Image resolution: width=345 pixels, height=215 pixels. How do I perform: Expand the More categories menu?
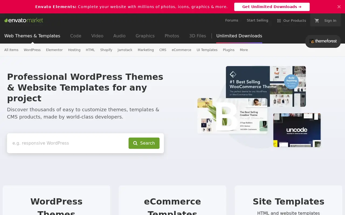coord(244,50)
